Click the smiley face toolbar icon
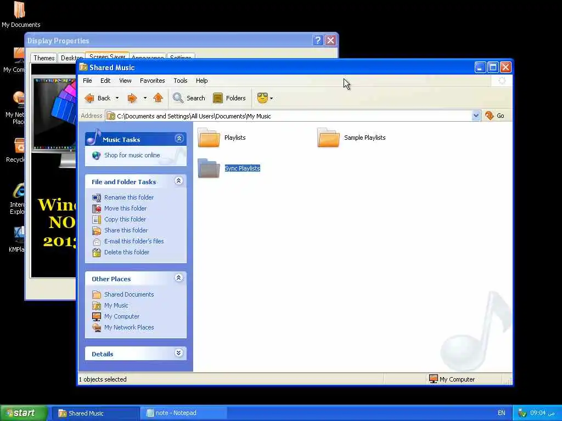Image resolution: width=562 pixels, height=421 pixels. click(x=262, y=98)
